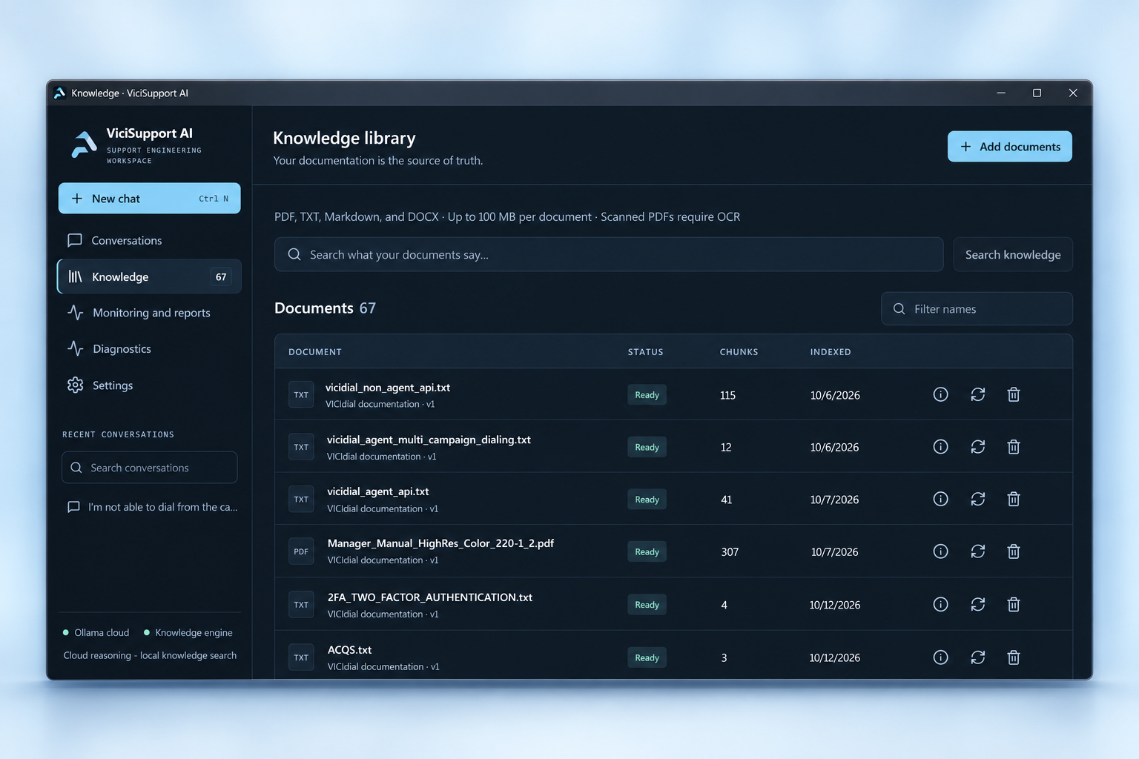Maximize the ViciSupport AI window

point(1037,93)
